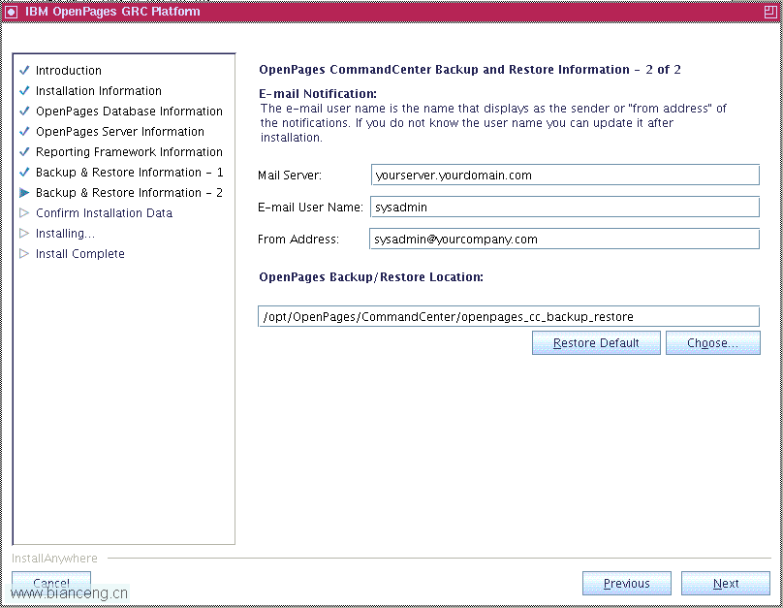Click the checkmark beside Reporting Framework Information
Image resolution: width=783 pixels, height=608 pixels.
tap(24, 152)
